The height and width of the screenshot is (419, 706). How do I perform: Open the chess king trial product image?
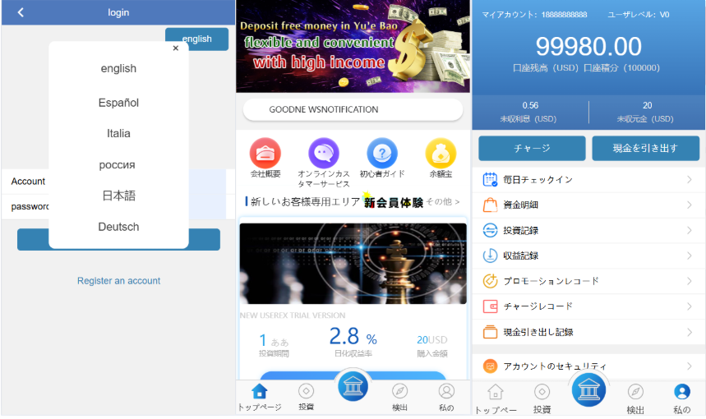pyautogui.click(x=353, y=264)
